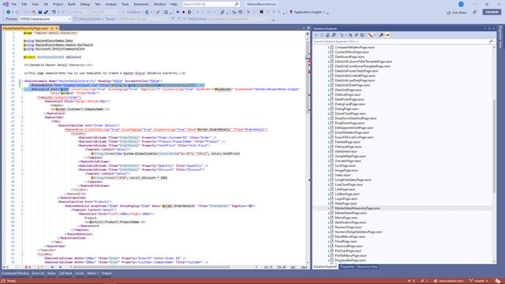Viewport: 505px width, 284px height.
Task: Click the master branch indicator in status bar
Action: pos(479,281)
